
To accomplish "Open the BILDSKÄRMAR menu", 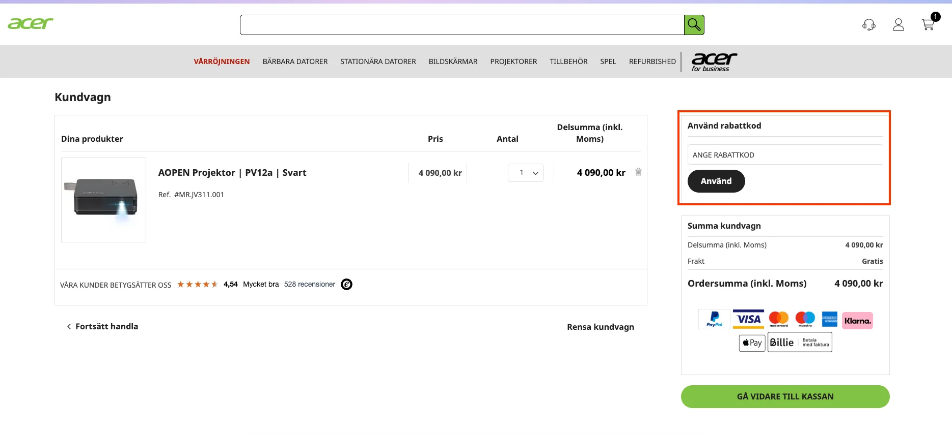I will coord(453,61).
